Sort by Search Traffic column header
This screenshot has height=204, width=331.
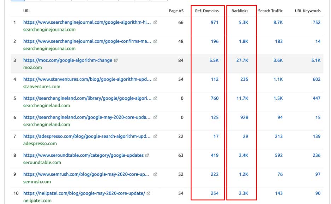[x=271, y=11]
